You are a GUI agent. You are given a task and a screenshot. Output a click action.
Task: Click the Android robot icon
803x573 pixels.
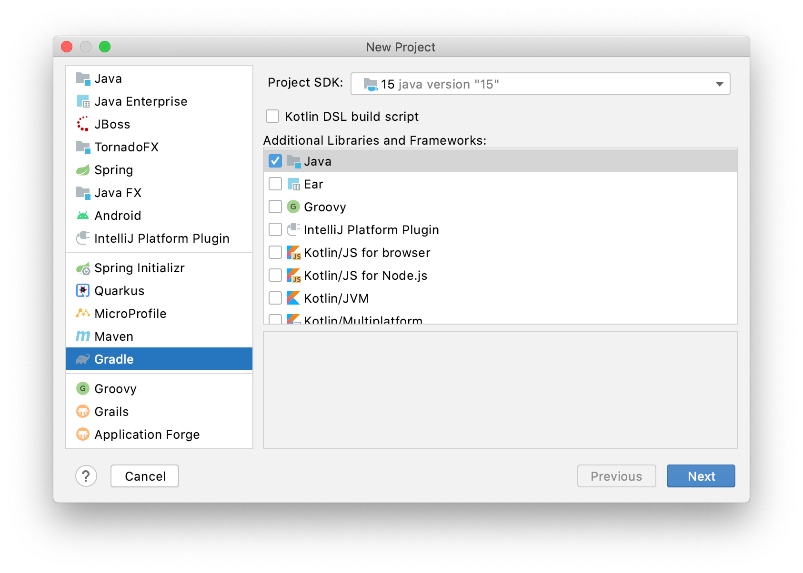click(83, 216)
